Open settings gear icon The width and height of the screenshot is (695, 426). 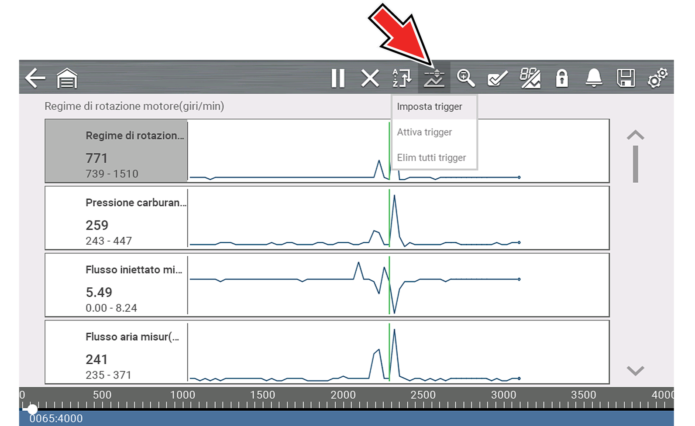[657, 78]
